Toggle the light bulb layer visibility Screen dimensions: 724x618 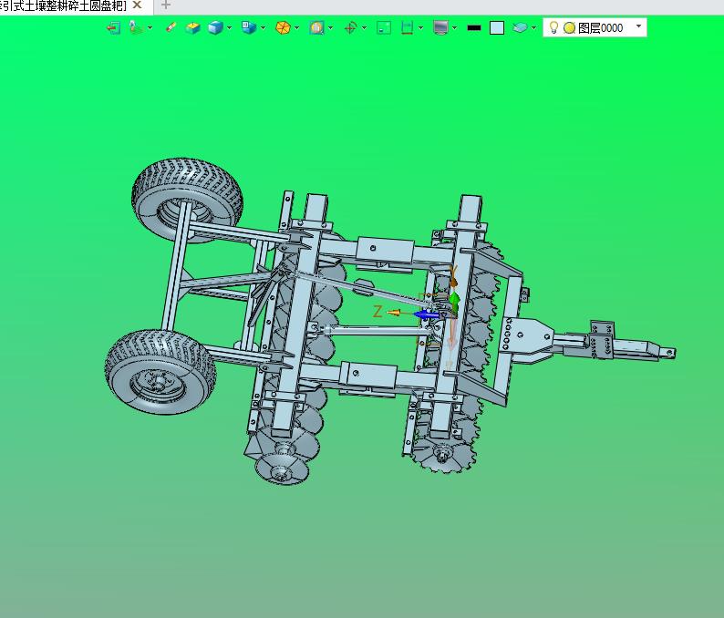pyautogui.click(x=553, y=27)
